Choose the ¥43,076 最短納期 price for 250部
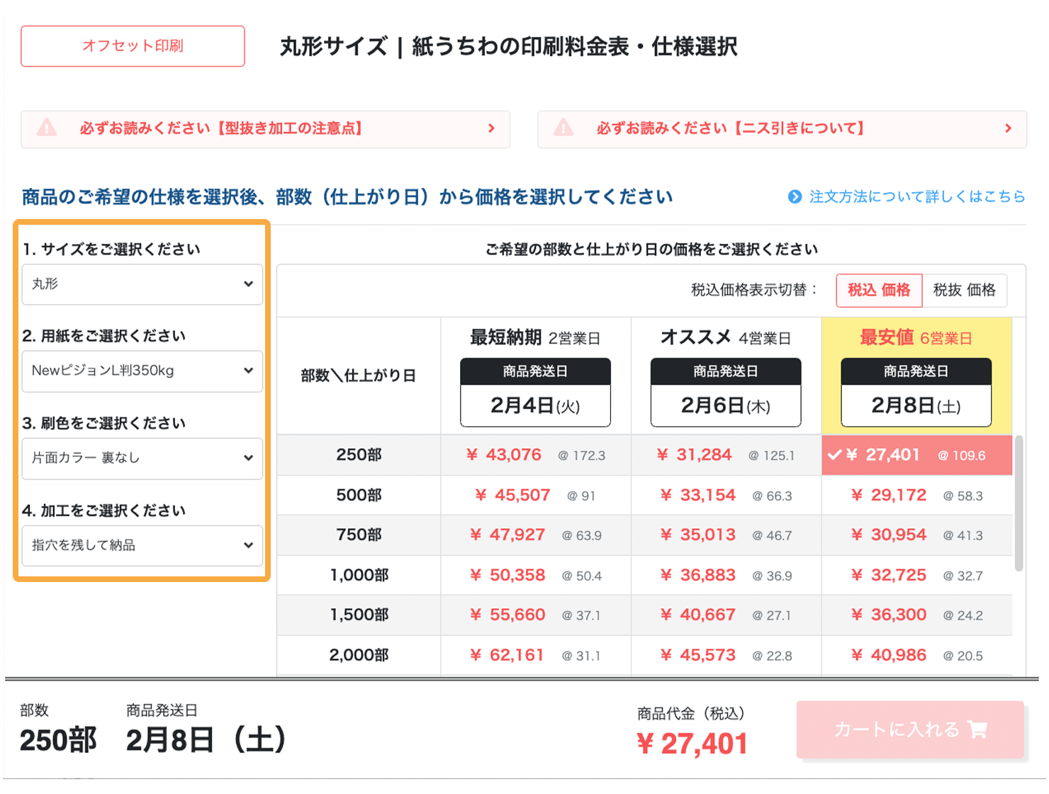Image resolution: width=1049 pixels, height=794 pixels. [505, 454]
